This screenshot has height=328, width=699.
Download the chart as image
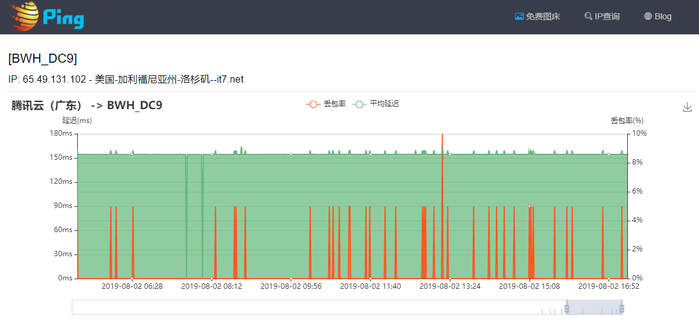[x=687, y=107]
